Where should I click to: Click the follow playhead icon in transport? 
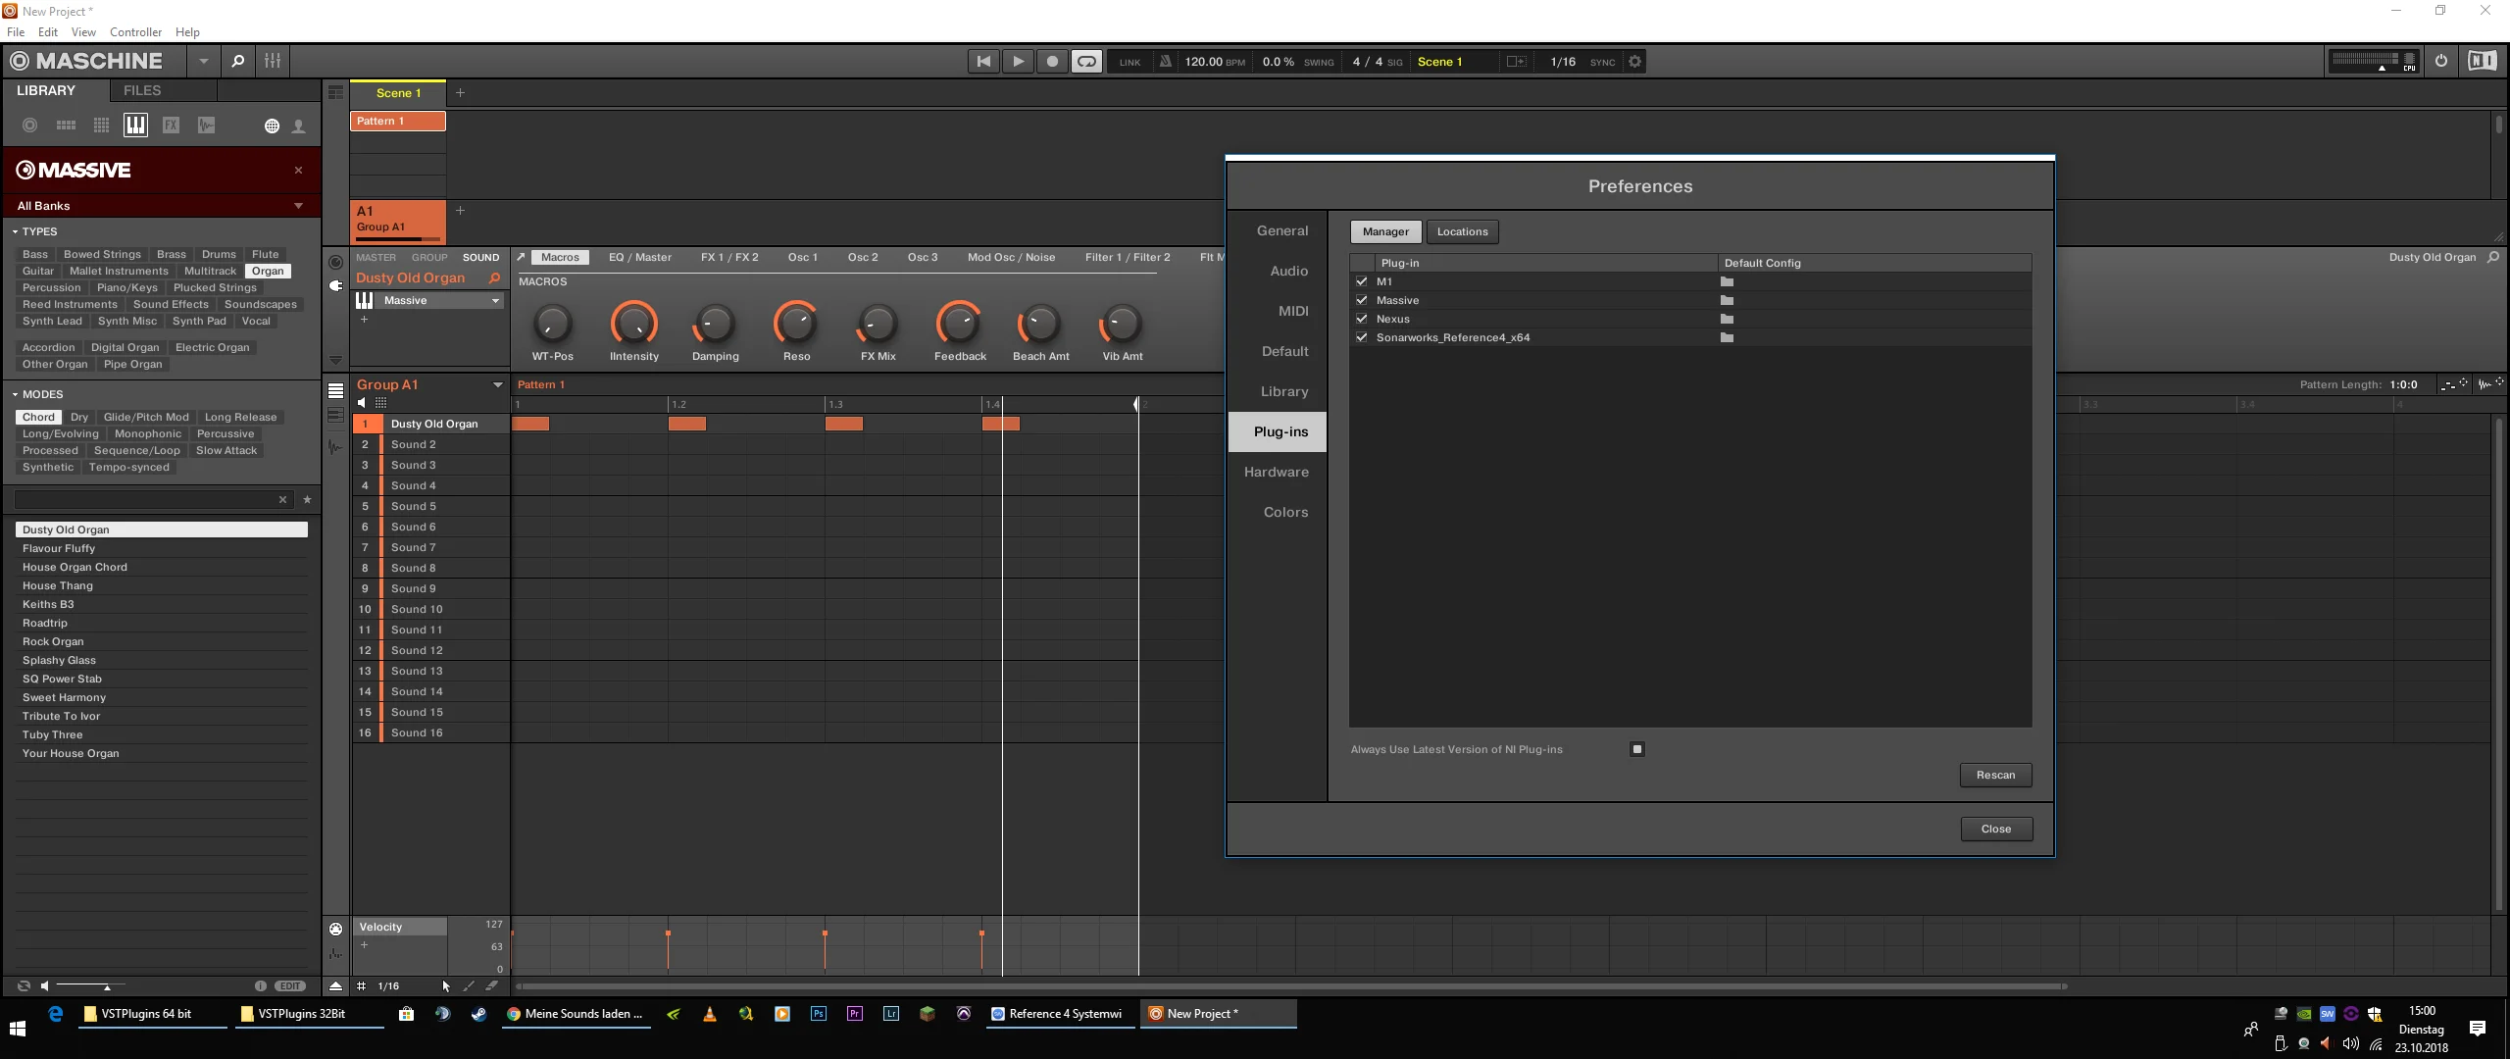[x=1516, y=62]
